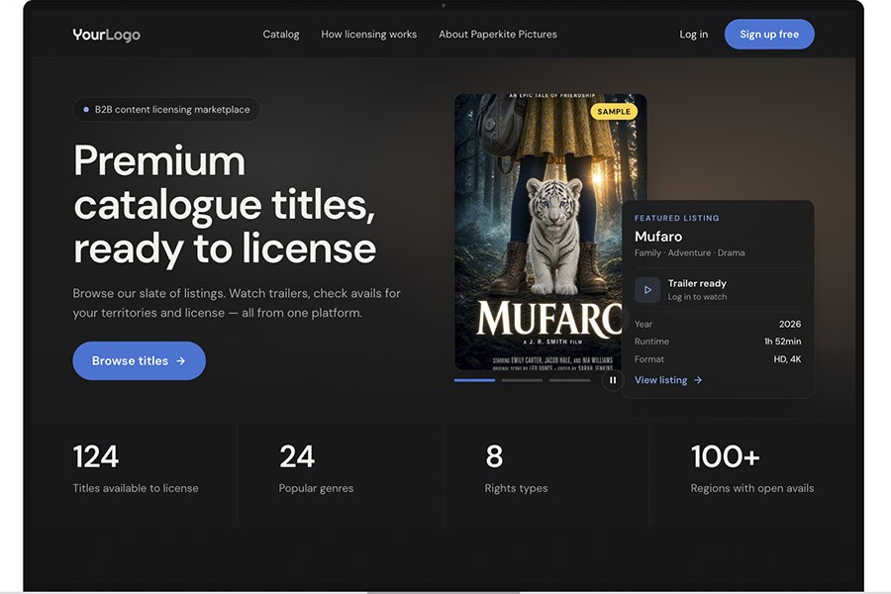Screen dimensions: 891x594
Task: Click the runtime value 1h 52min
Action: (782, 341)
